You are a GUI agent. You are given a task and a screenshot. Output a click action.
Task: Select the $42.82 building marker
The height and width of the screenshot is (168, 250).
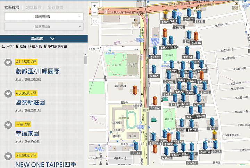[155, 51]
